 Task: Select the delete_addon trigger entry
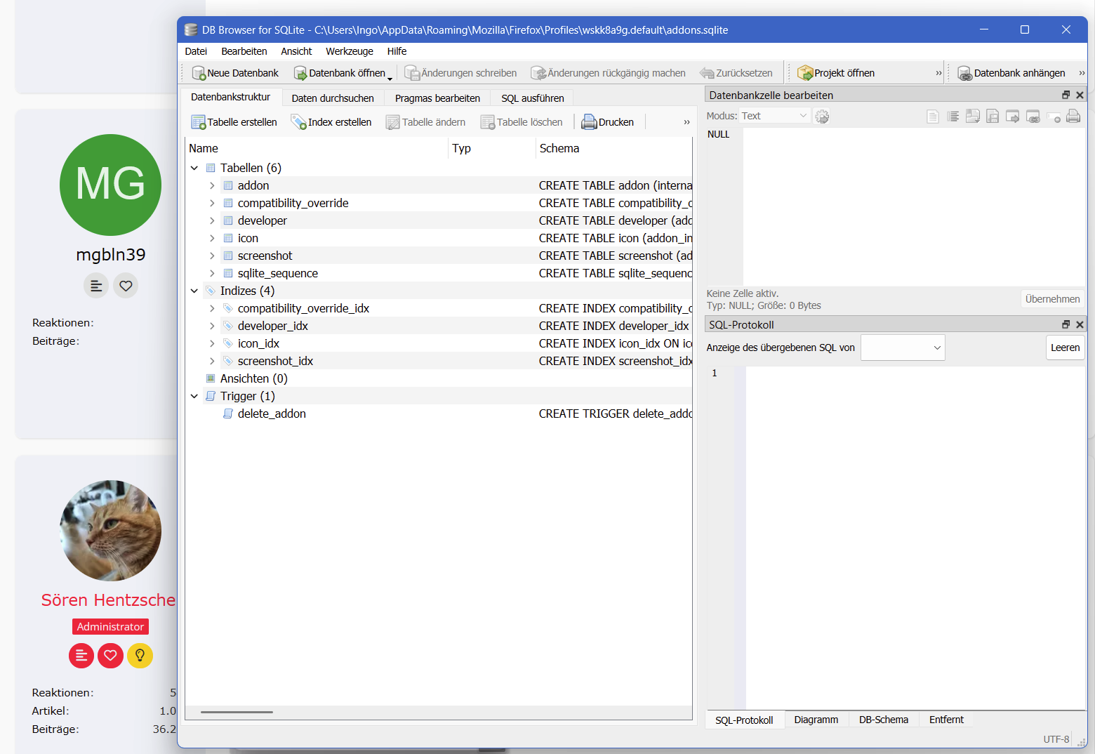[x=272, y=414]
